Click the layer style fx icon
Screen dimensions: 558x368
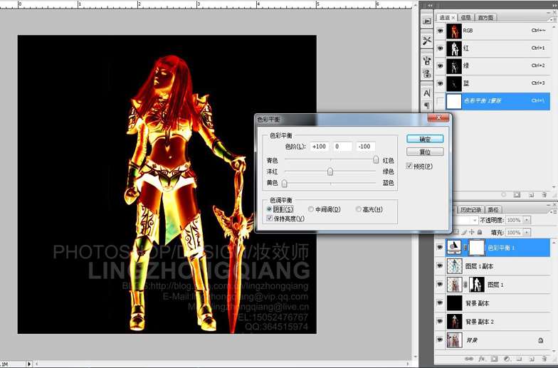point(482,359)
